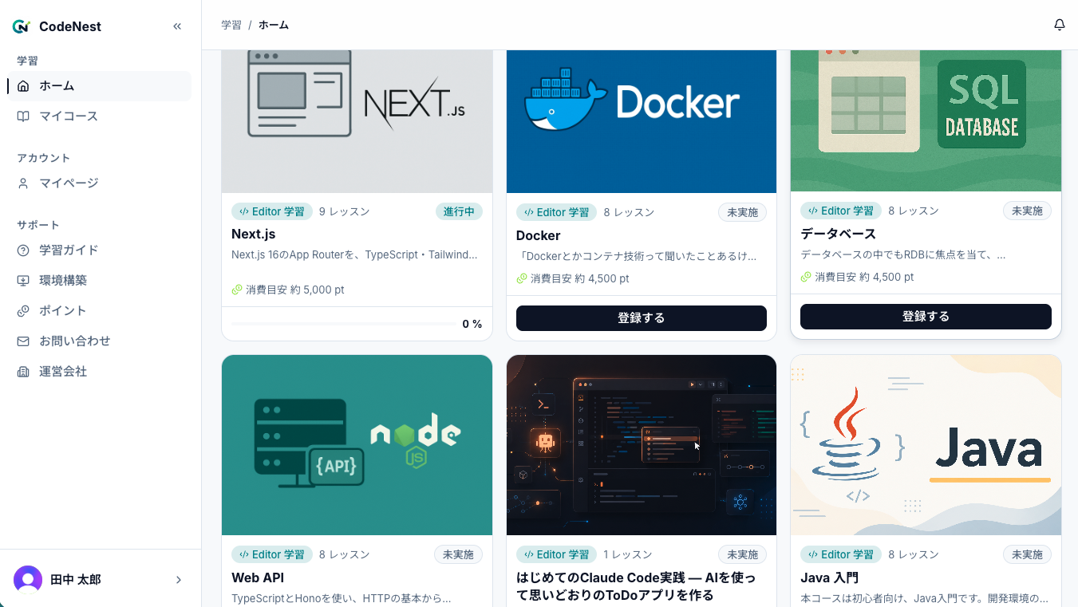Click the Java 入門 course title
1078x607 pixels.
[x=830, y=578]
